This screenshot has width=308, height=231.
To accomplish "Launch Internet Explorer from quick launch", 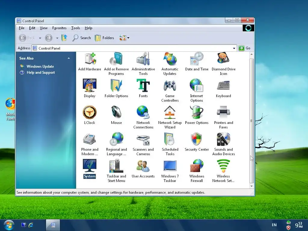I will [31, 225].
